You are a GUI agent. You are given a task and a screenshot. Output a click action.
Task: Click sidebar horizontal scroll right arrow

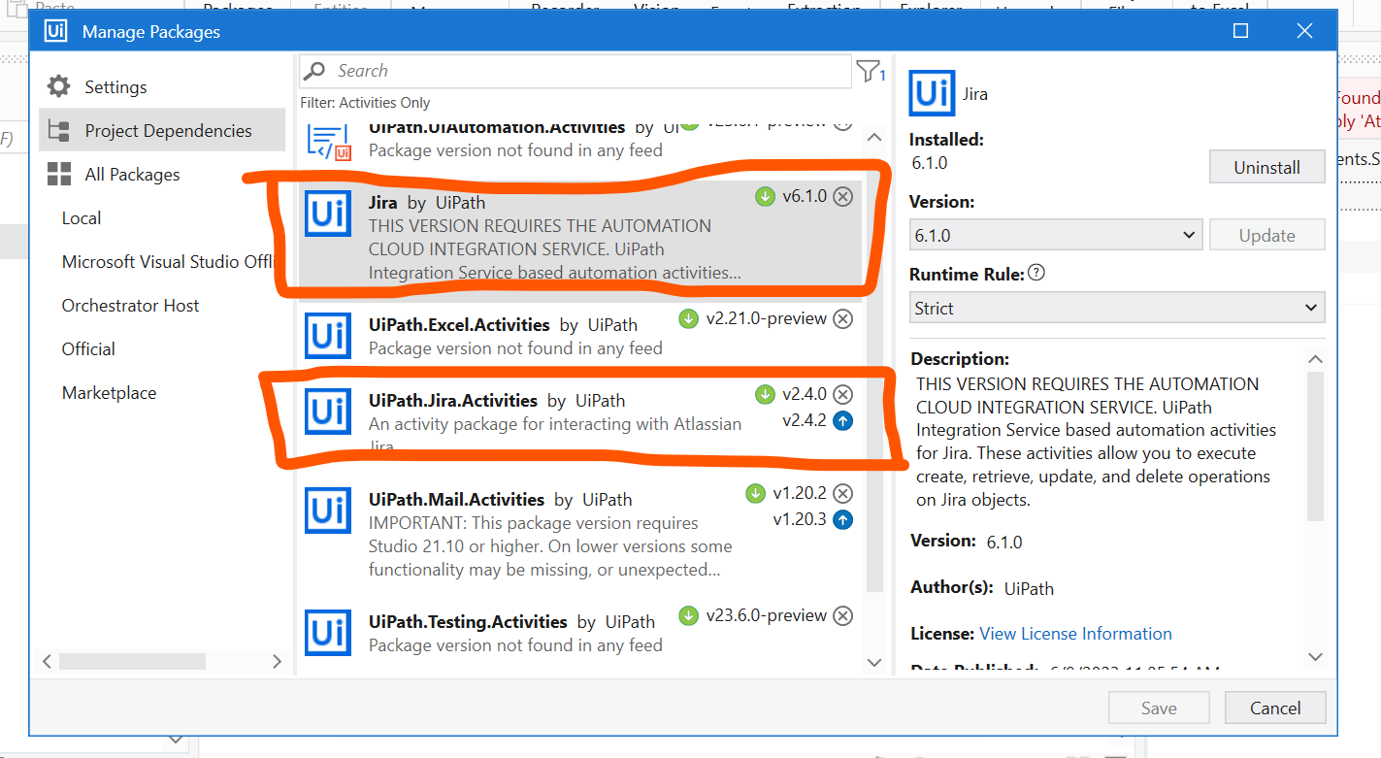277,661
